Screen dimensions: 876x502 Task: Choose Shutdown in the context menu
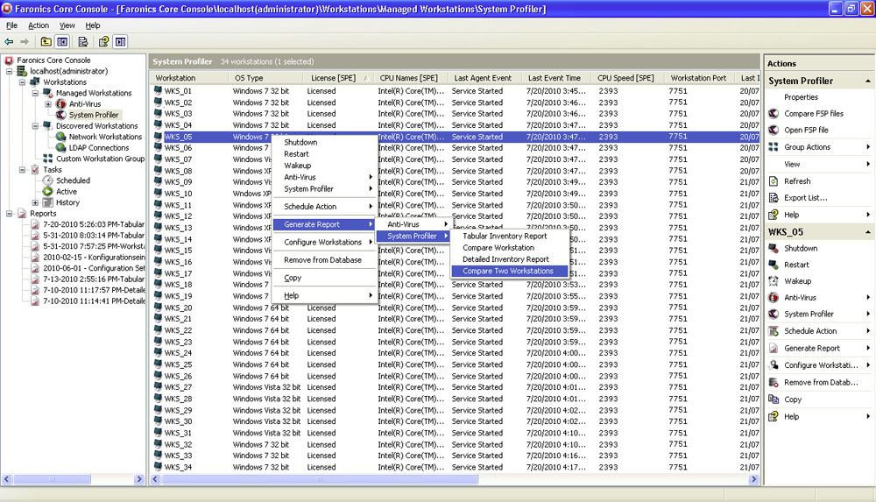[300, 143]
